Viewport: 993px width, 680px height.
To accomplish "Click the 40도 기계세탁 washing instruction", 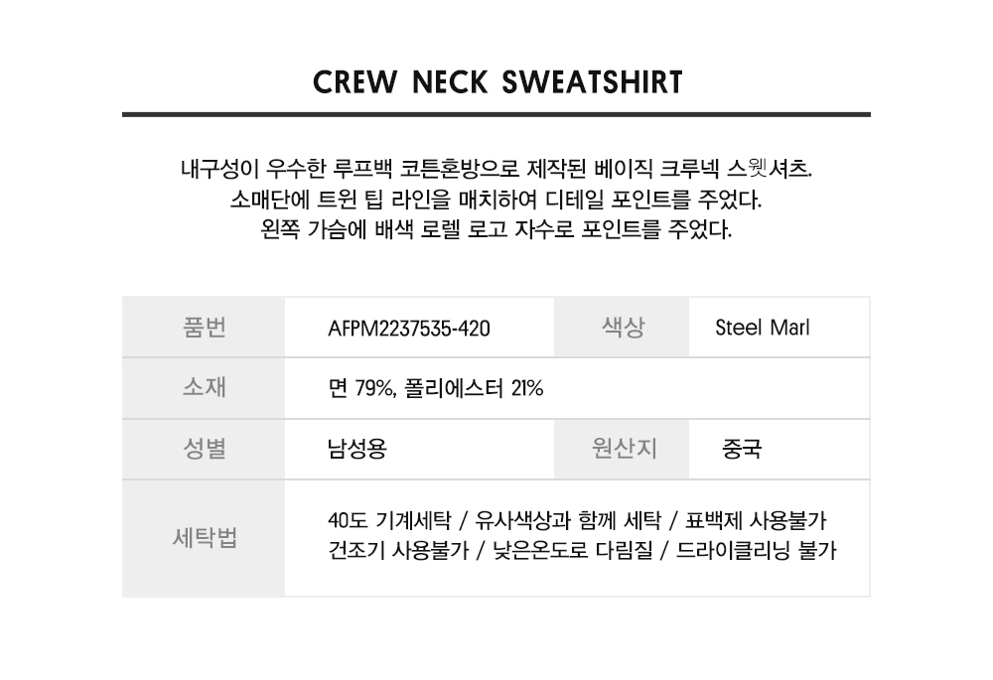I will (389, 520).
